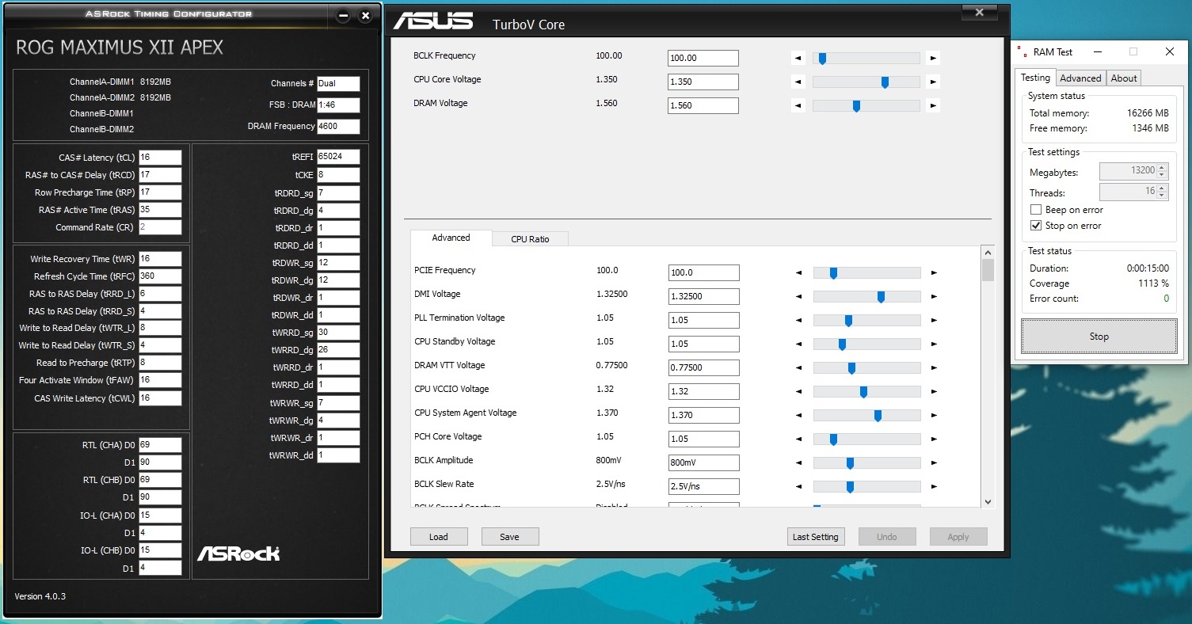
Task: Raise DMI Voltage using its right arrow
Action: pos(934,296)
